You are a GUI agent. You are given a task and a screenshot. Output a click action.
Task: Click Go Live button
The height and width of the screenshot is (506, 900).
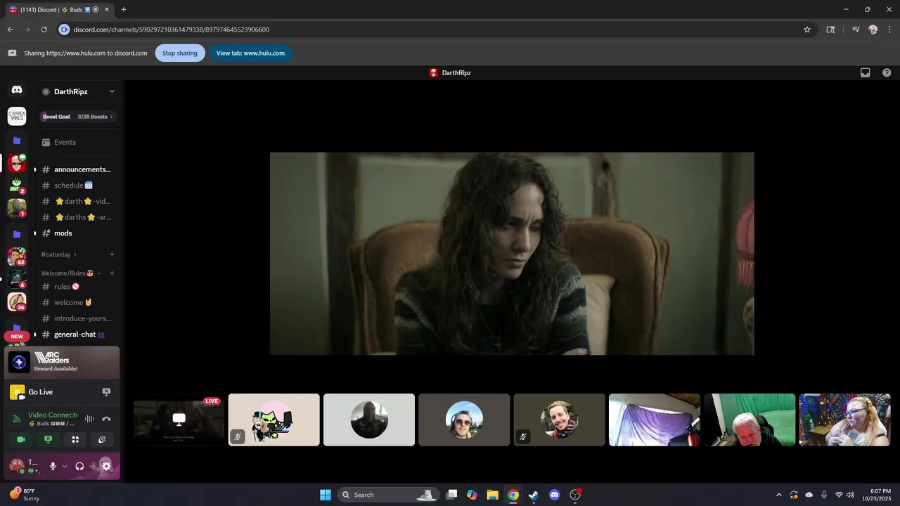pyautogui.click(x=40, y=392)
